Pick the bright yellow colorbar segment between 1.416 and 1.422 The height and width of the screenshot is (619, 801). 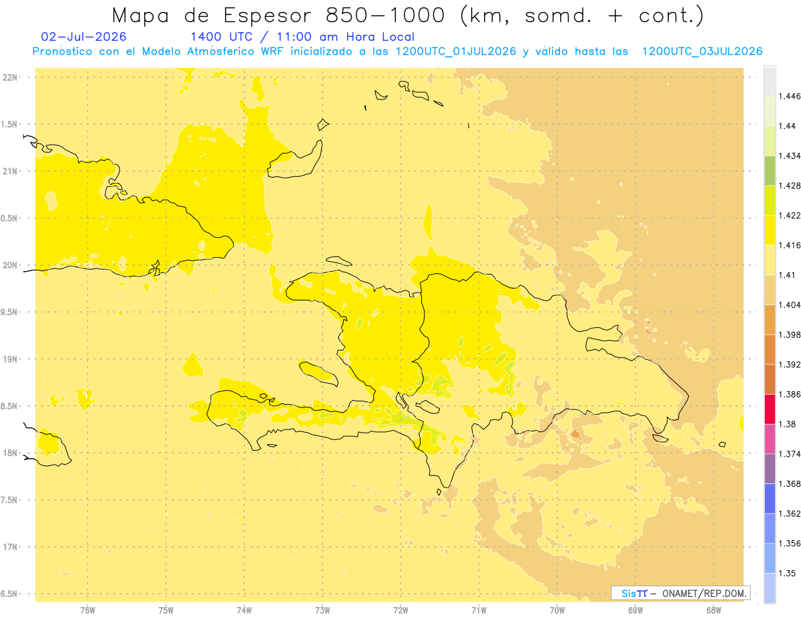770,230
